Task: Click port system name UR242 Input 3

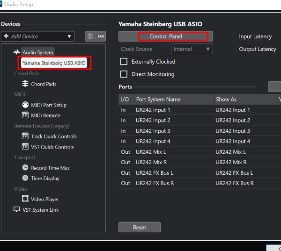Action: [153, 131]
